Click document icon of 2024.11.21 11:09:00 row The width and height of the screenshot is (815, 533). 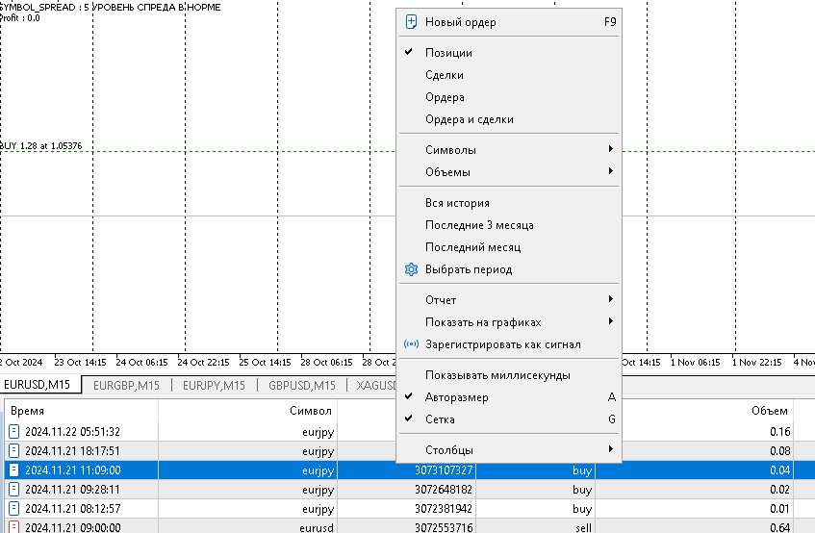[14, 470]
